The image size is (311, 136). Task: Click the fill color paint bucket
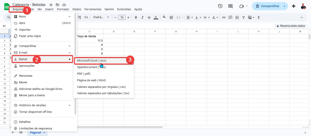[x=164, y=17]
